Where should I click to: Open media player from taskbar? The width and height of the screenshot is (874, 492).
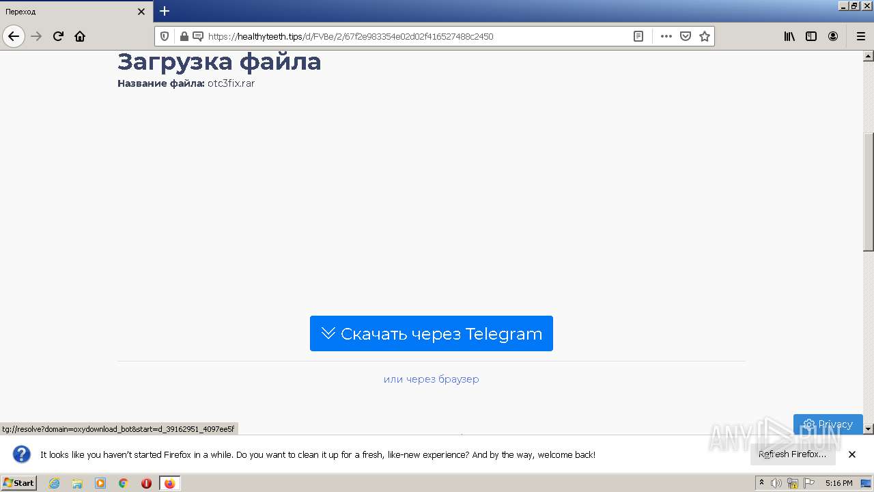point(100,483)
